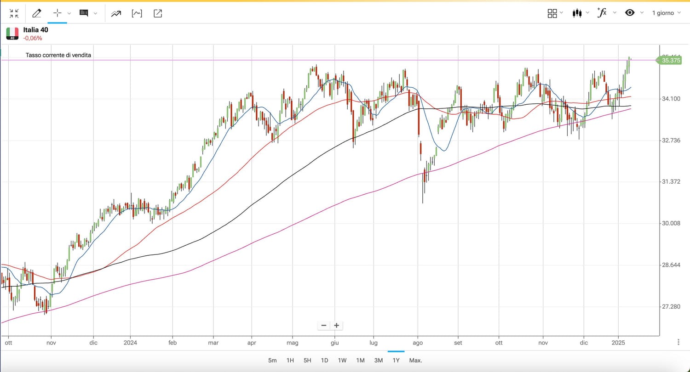This screenshot has height=372, width=690.
Task: Select the 1Y time range tab
Action: pyautogui.click(x=396, y=361)
